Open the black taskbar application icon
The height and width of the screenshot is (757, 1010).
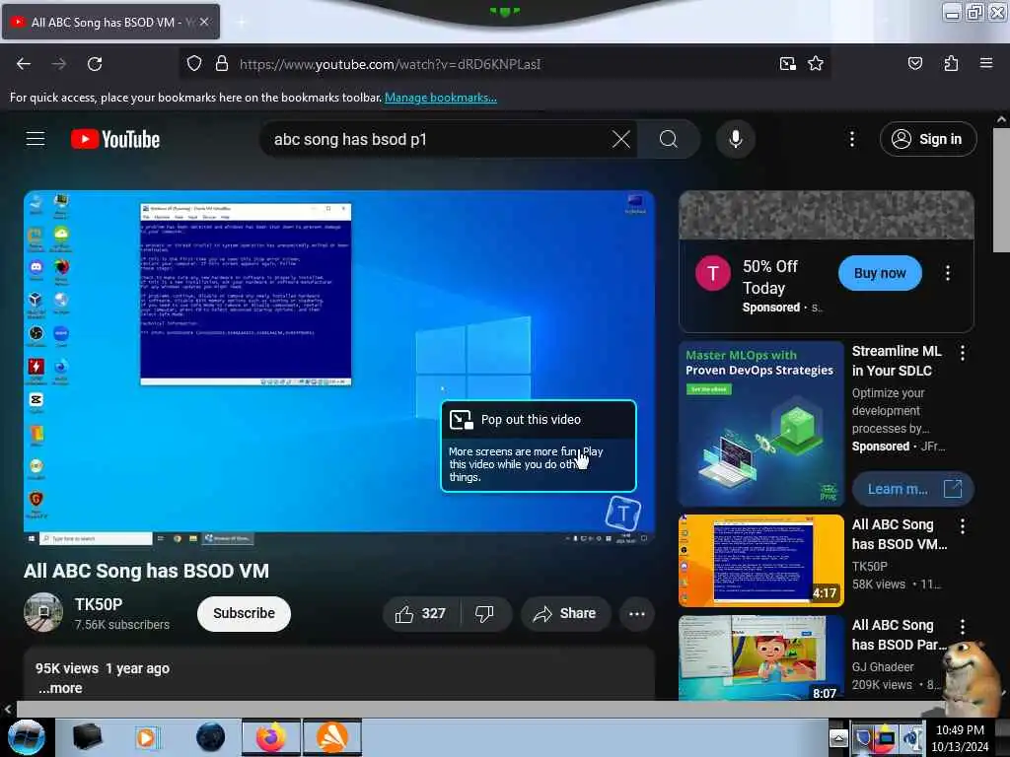[87, 737]
